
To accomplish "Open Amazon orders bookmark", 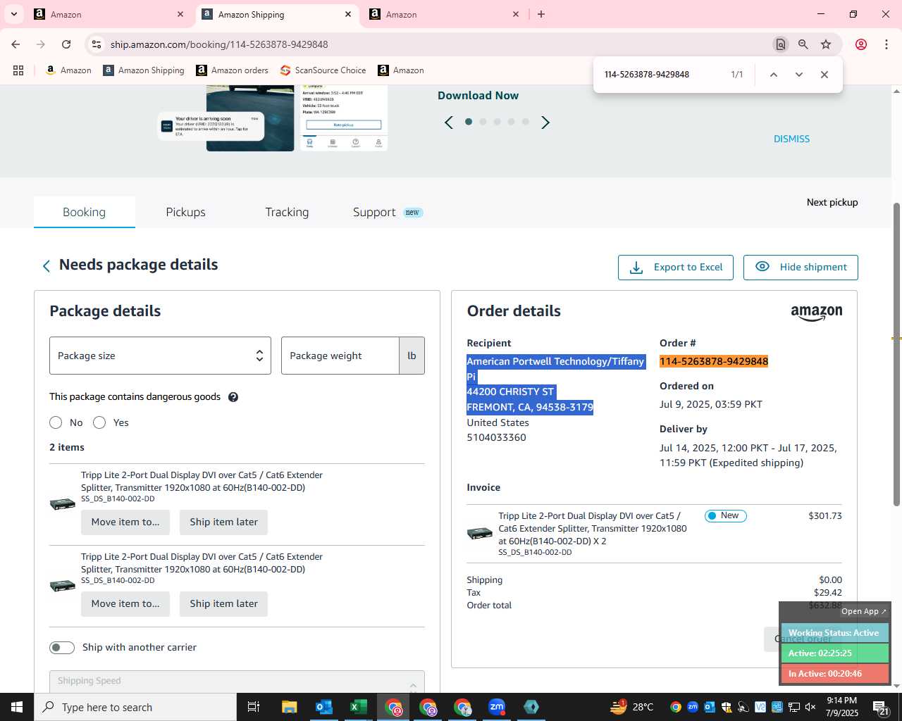I will click(232, 70).
